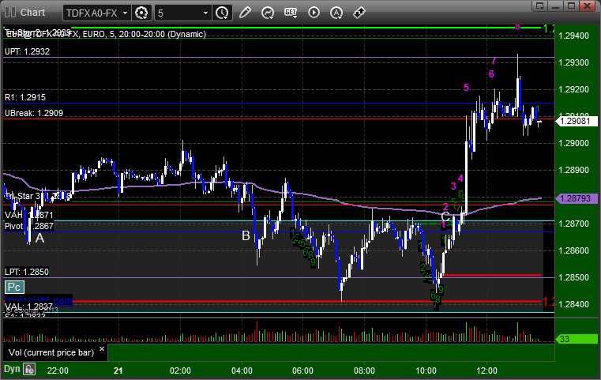This screenshot has height=380, width=601.
Task: Click the 12:00 time axis label
Action: (486, 371)
